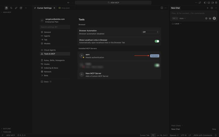Click UTF-8 encoding status

click(183, 135)
